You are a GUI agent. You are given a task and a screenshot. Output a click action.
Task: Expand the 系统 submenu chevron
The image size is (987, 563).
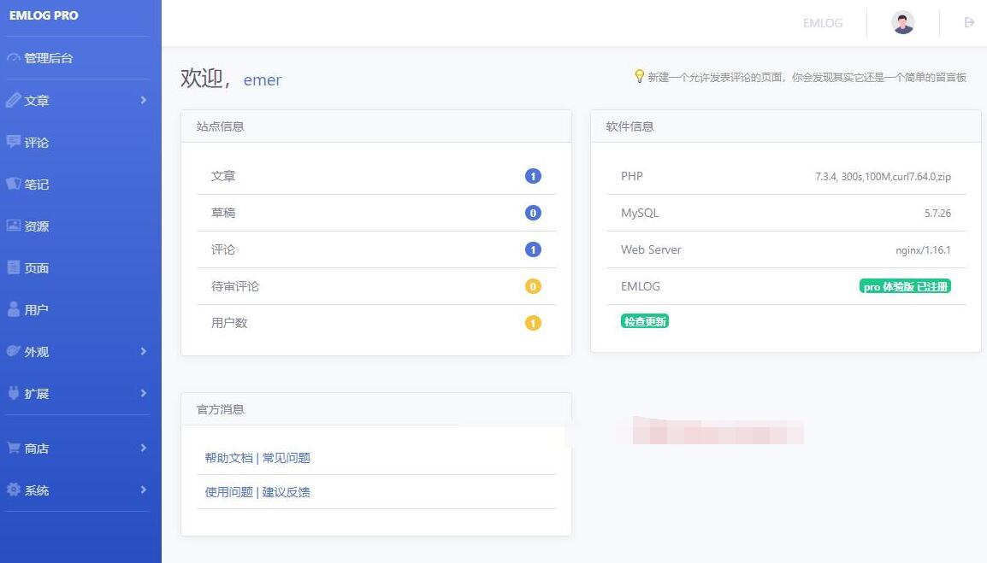click(143, 490)
